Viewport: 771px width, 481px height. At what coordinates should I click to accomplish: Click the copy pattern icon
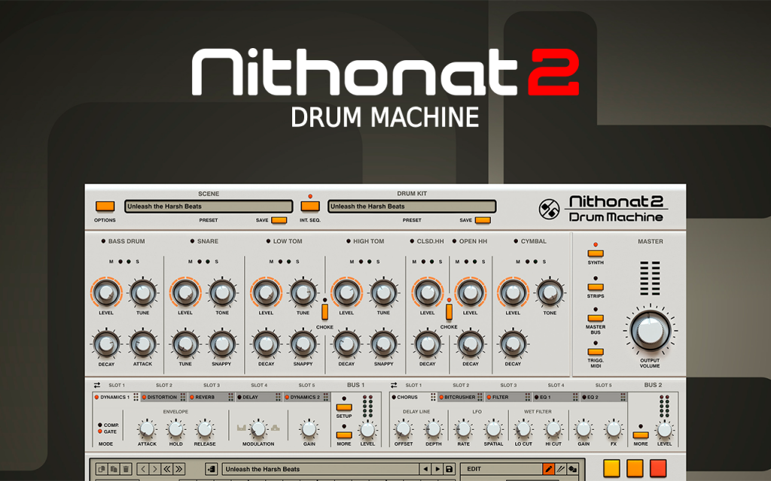coord(102,469)
